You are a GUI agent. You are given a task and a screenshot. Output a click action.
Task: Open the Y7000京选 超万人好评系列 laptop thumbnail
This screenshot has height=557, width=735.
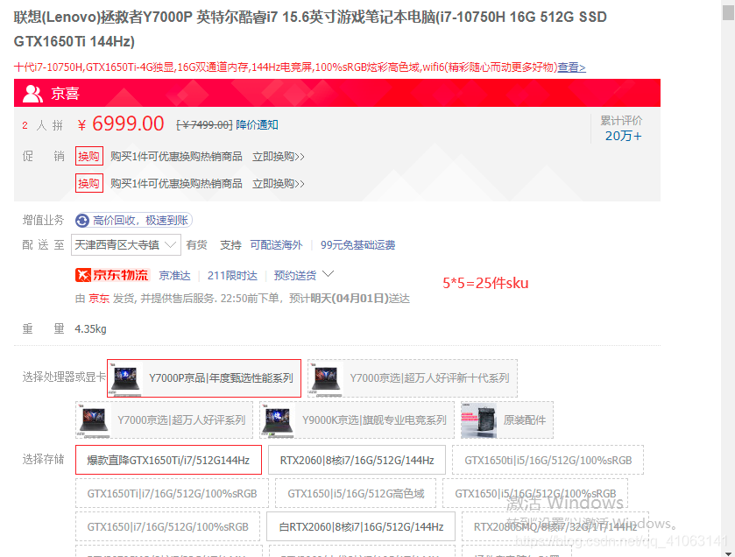(93, 420)
